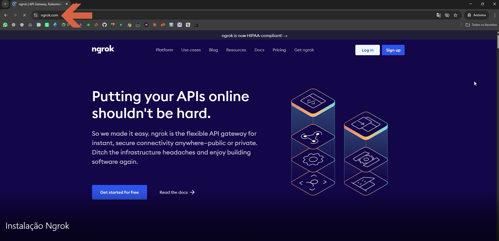
Task: Click Get started for free
Action: pyautogui.click(x=120, y=192)
